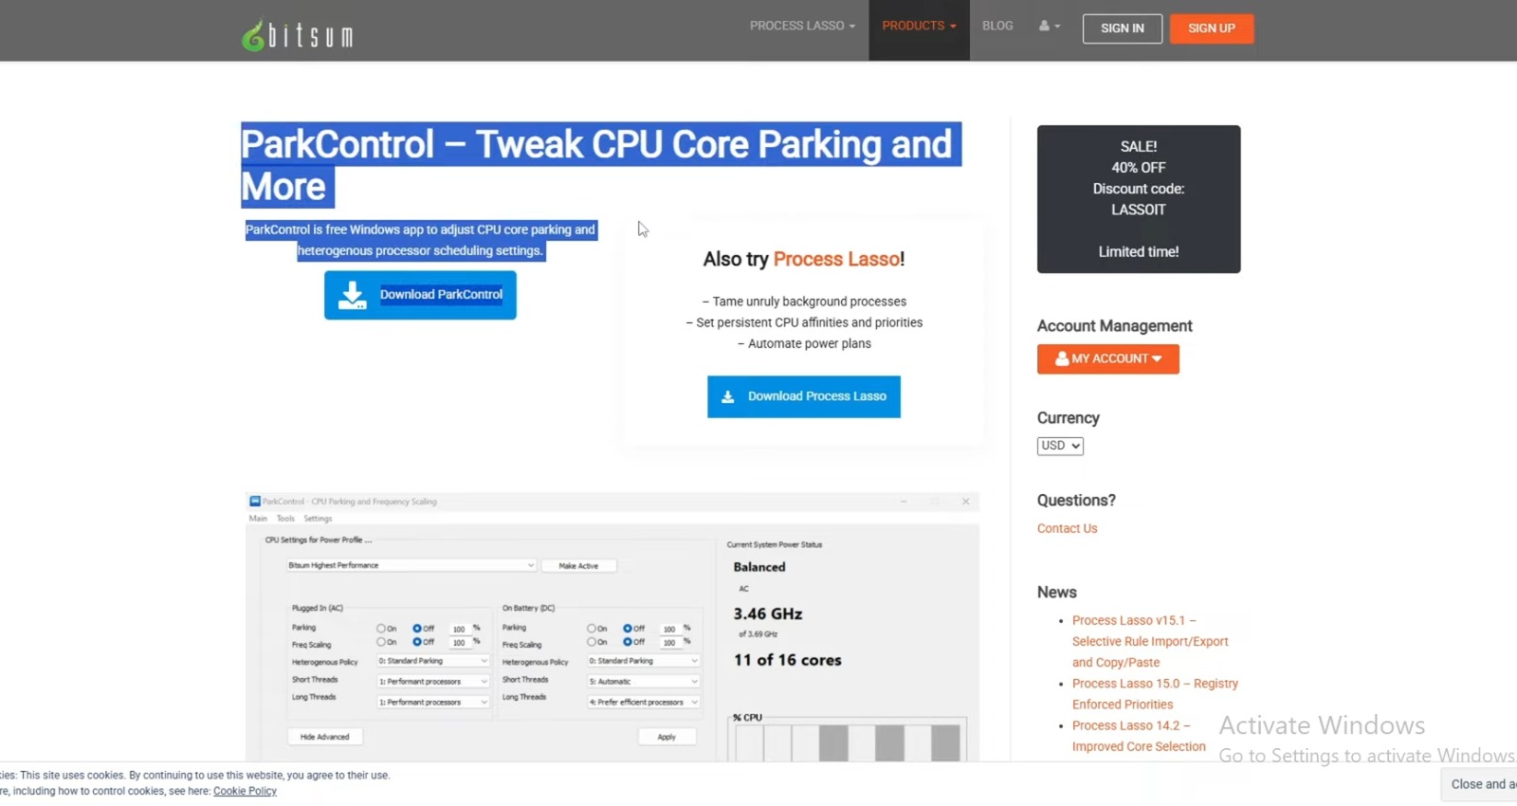Click the 'News' sidebar heading
Image resolution: width=1517 pixels, height=806 pixels.
1056,592
